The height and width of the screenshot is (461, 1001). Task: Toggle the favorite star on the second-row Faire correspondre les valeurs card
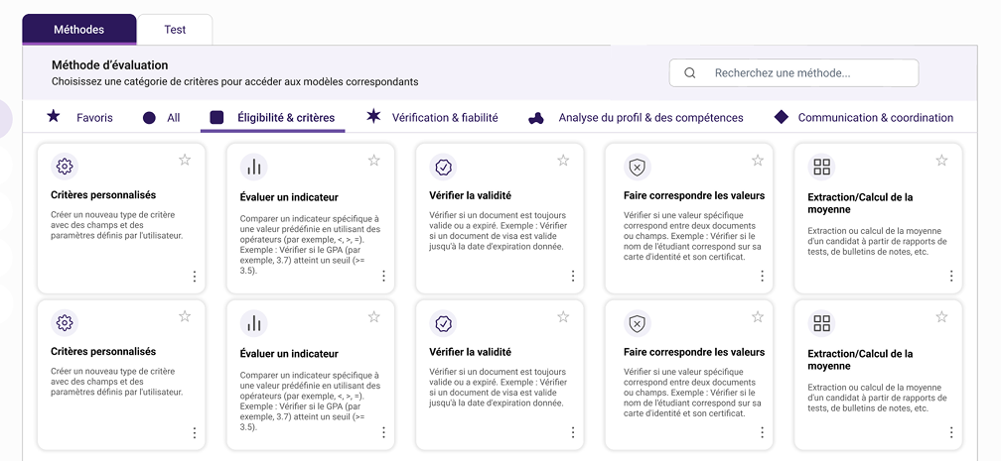[x=758, y=316]
